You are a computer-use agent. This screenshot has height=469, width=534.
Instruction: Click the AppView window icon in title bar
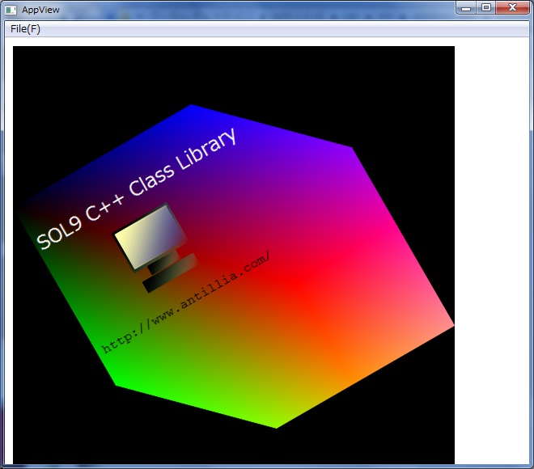(11, 11)
